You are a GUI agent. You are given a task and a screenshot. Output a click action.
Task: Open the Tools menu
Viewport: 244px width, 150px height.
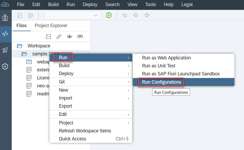click(151, 5)
